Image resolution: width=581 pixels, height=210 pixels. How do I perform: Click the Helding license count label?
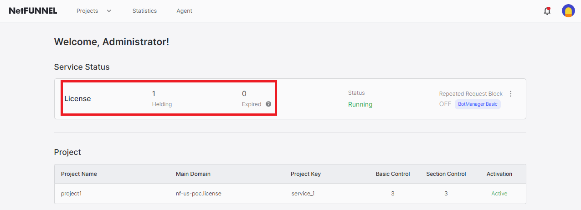pyautogui.click(x=162, y=104)
